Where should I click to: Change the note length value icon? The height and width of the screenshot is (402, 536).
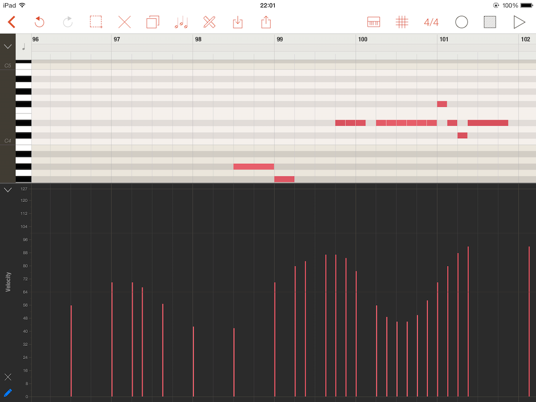24,47
